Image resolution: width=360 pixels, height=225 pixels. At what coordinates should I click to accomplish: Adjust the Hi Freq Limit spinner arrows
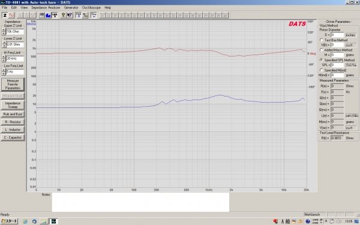click(x=4, y=59)
